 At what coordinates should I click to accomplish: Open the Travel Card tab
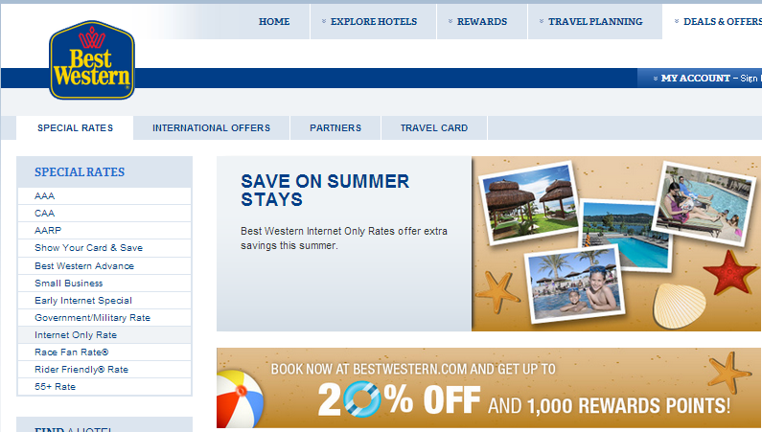[x=434, y=128]
